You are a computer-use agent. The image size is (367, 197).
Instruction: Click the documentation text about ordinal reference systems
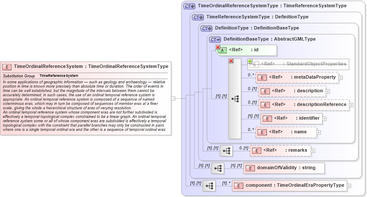point(84,106)
